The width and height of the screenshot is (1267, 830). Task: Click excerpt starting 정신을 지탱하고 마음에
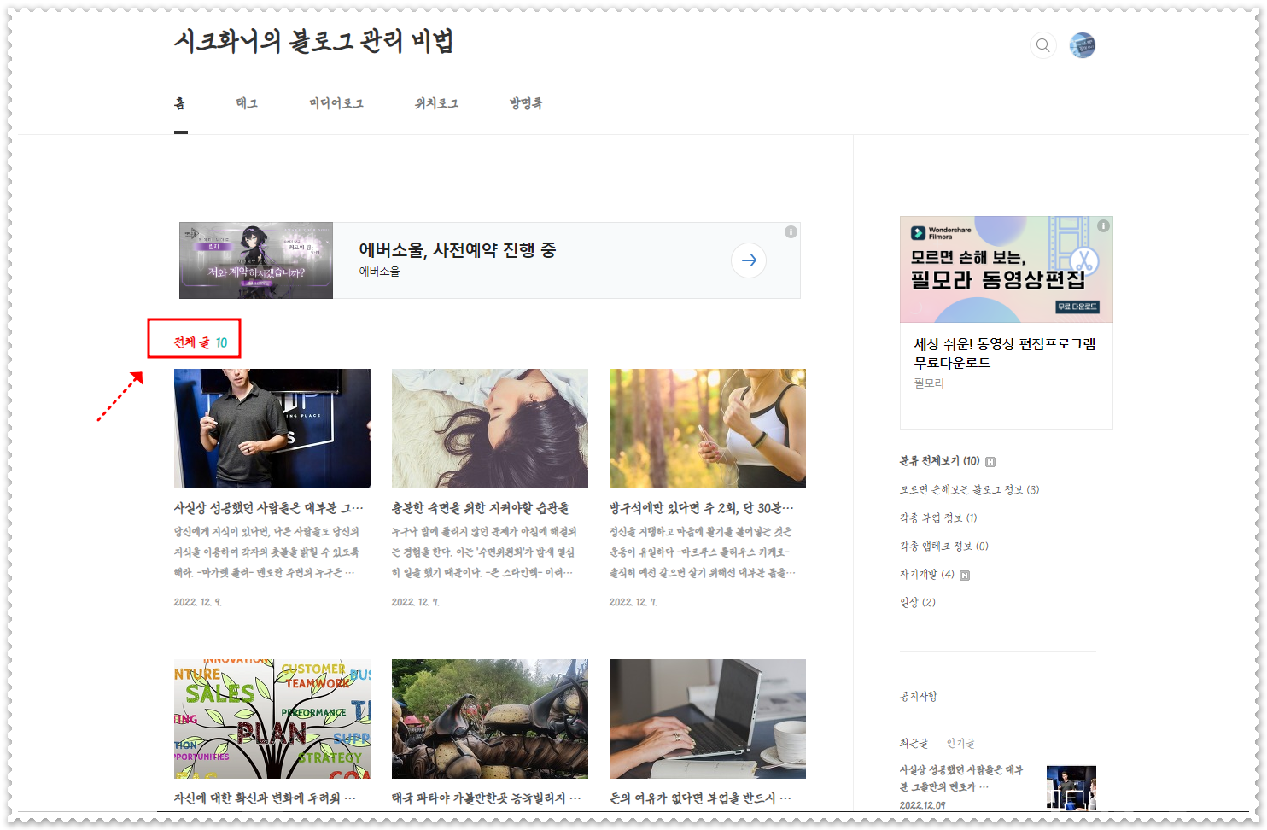(702, 552)
